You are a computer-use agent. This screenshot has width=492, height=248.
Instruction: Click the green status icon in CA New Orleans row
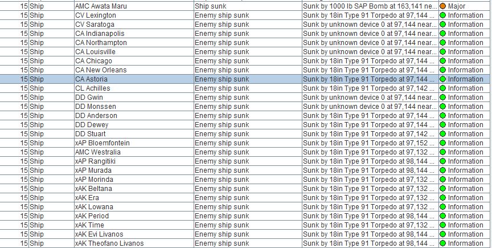(442, 70)
